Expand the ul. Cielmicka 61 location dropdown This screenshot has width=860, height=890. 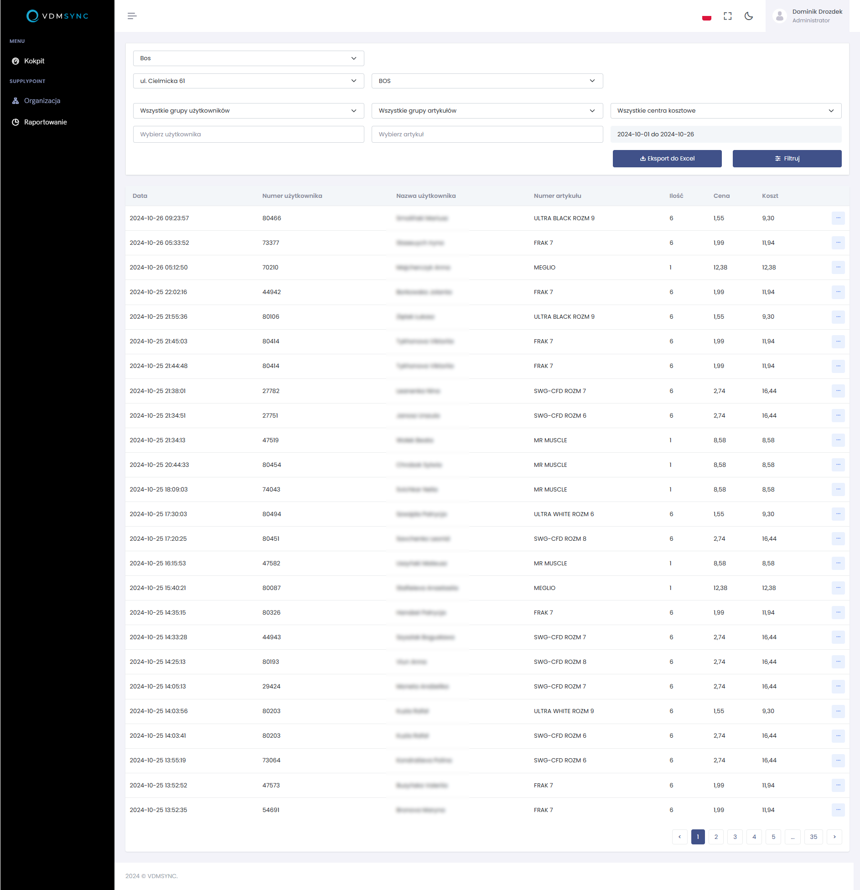(248, 81)
